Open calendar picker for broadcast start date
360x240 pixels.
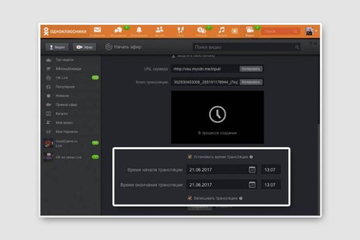(x=252, y=170)
